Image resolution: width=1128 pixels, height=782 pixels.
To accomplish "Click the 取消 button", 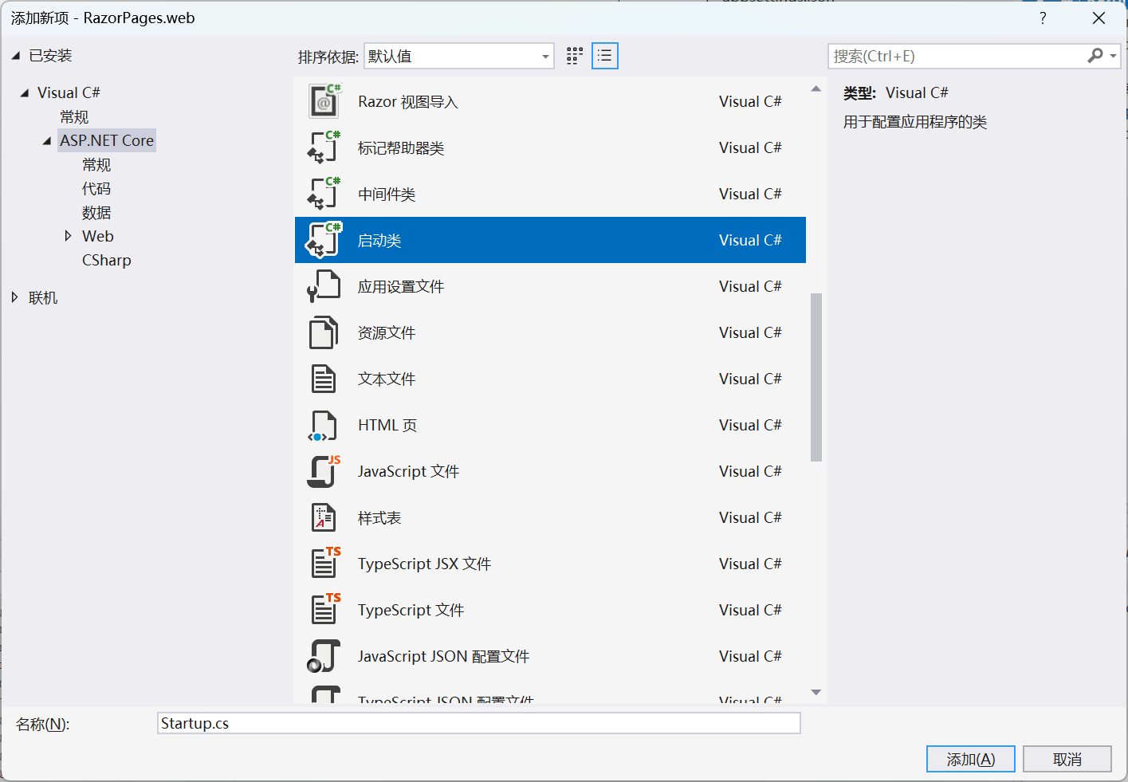I will [x=1067, y=759].
